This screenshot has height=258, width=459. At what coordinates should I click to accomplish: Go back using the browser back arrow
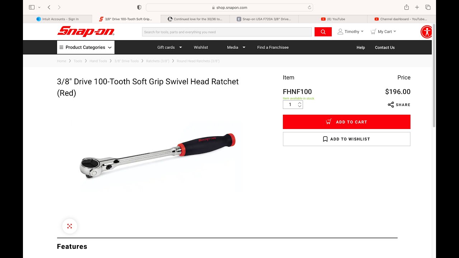pyautogui.click(x=49, y=7)
